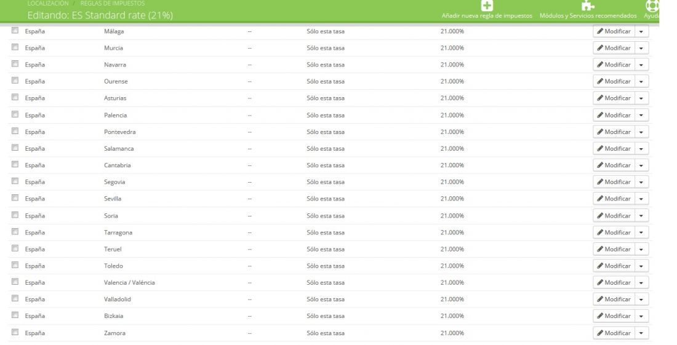Check the Segovia row checkbox
Viewport: 677px width, 345px height.
15,181
